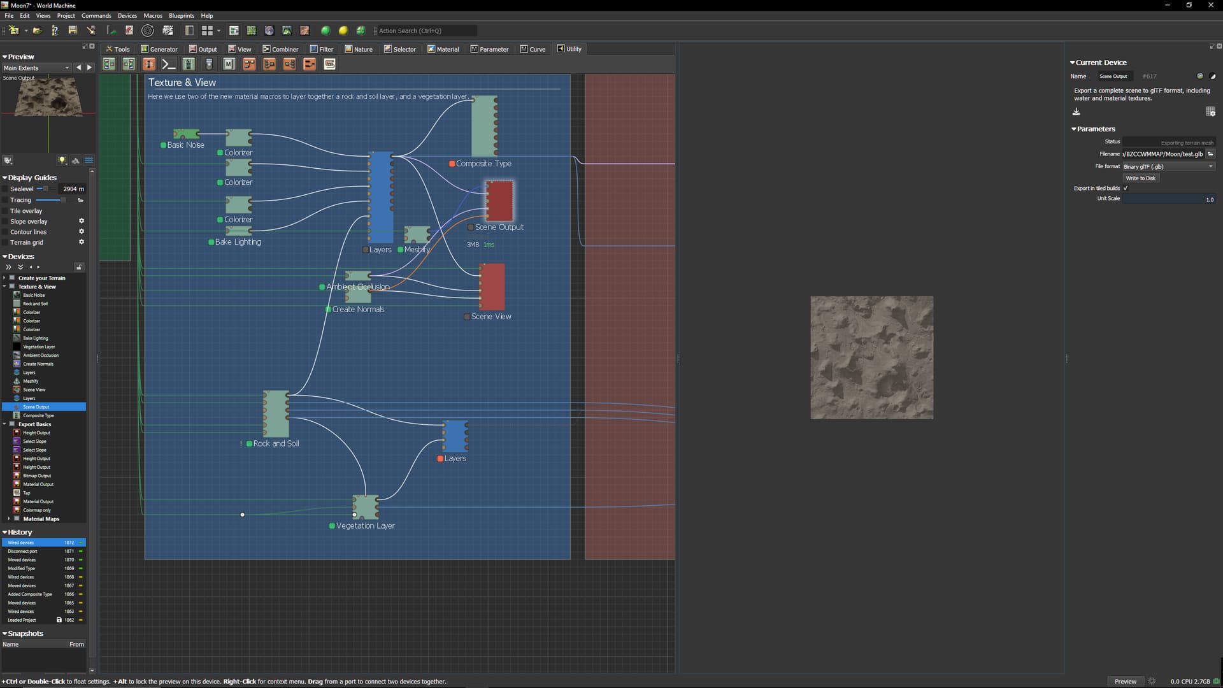Open Slope overlay gear settings
The width and height of the screenshot is (1223, 688).
pos(82,221)
